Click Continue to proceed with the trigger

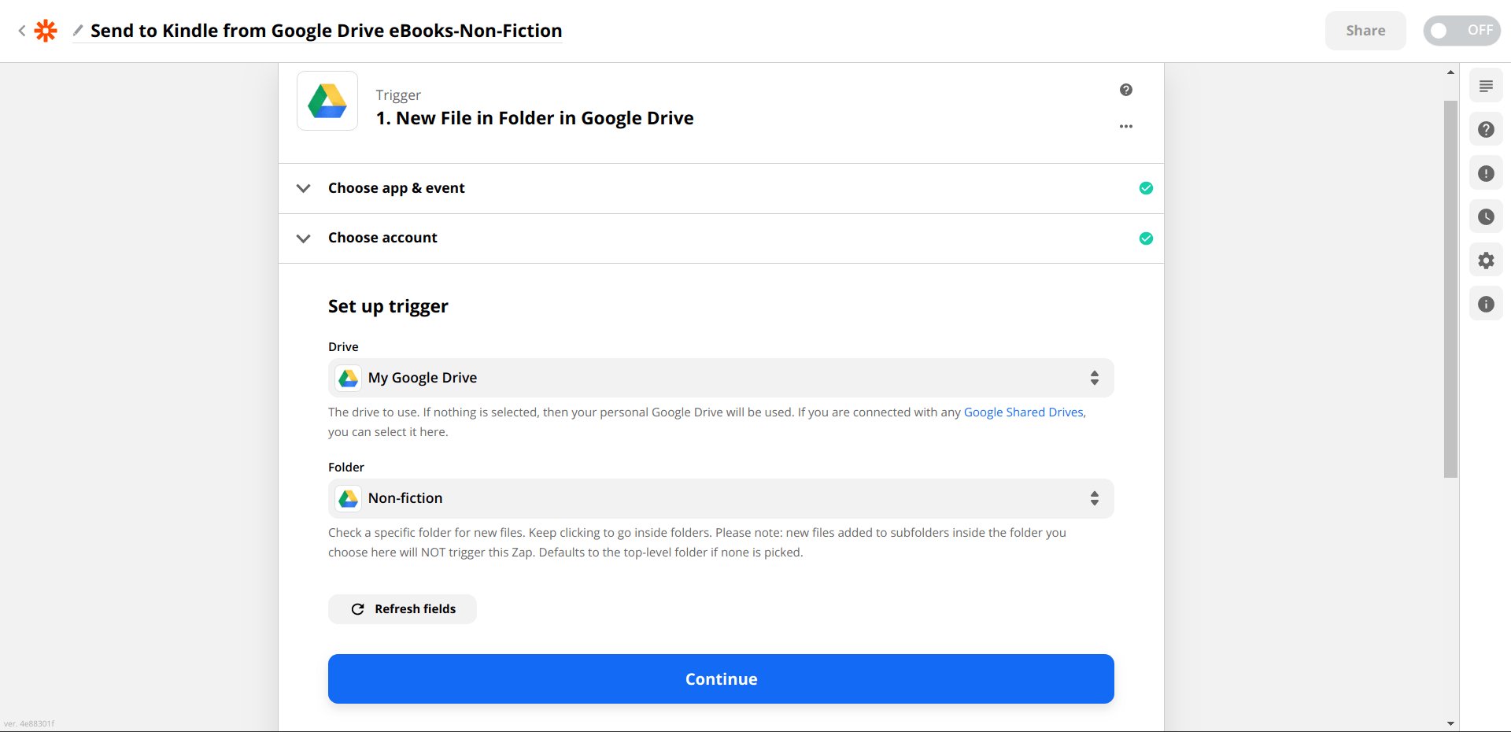pos(720,678)
